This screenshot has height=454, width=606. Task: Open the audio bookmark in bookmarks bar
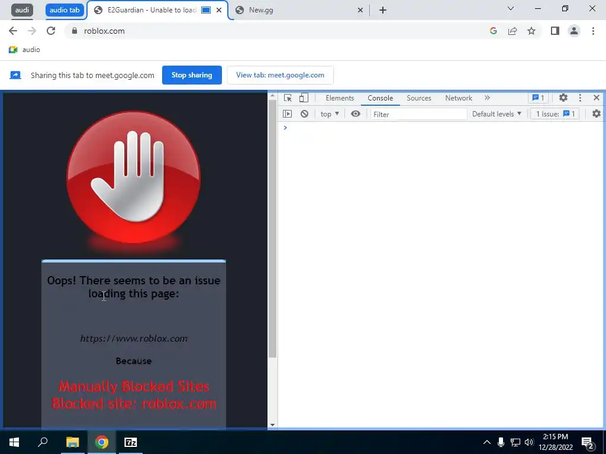(24, 50)
